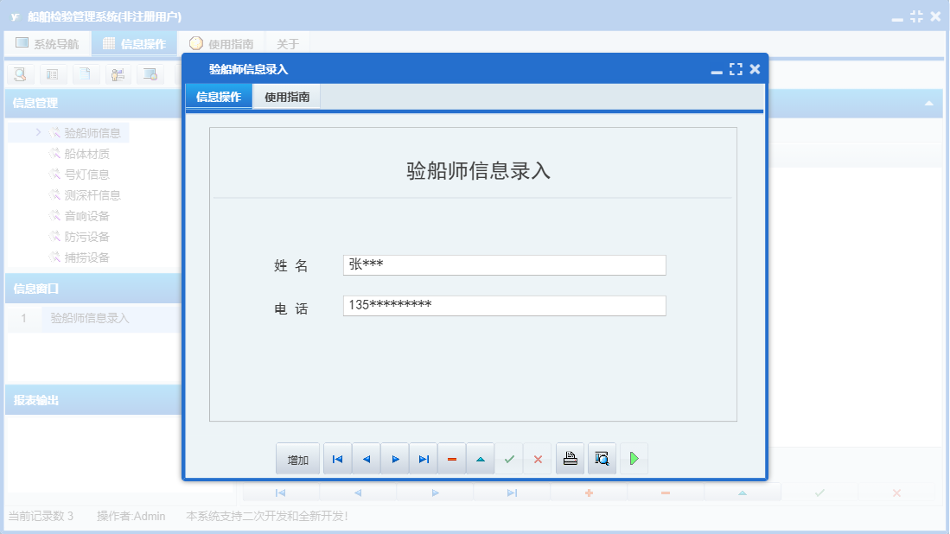Delete current record with the red minus
The width and height of the screenshot is (950, 534).
coord(451,459)
